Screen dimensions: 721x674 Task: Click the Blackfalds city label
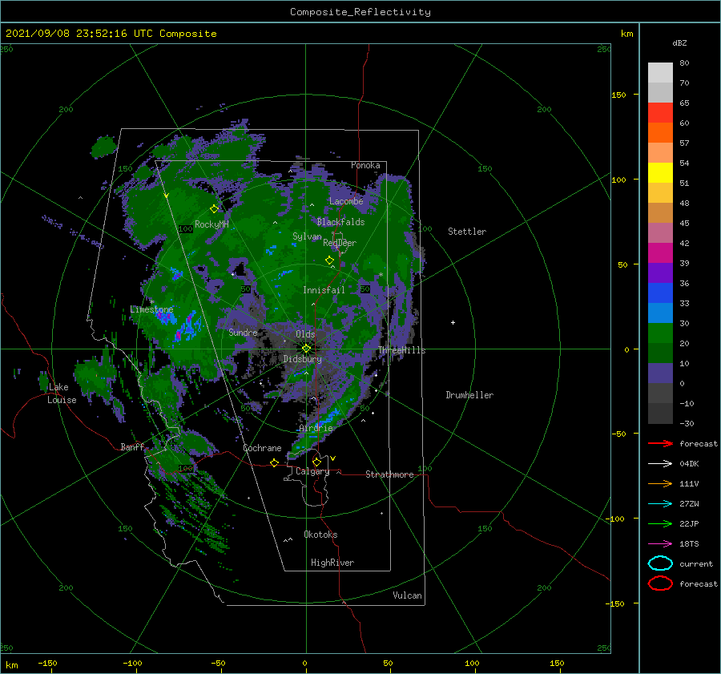pyautogui.click(x=340, y=222)
